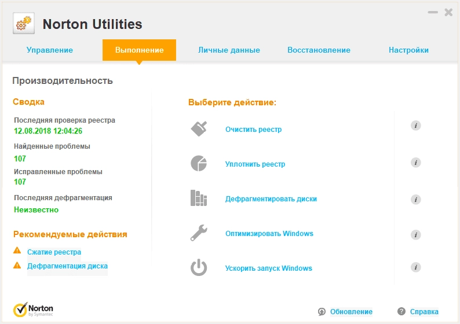This screenshot has width=460, height=324.
Task: Open recommended action Дефрагментация диска
Action: (67, 266)
